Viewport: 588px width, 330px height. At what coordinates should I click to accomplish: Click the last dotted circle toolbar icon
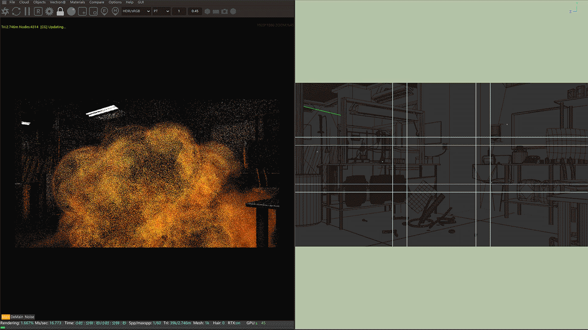pos(233,11)
